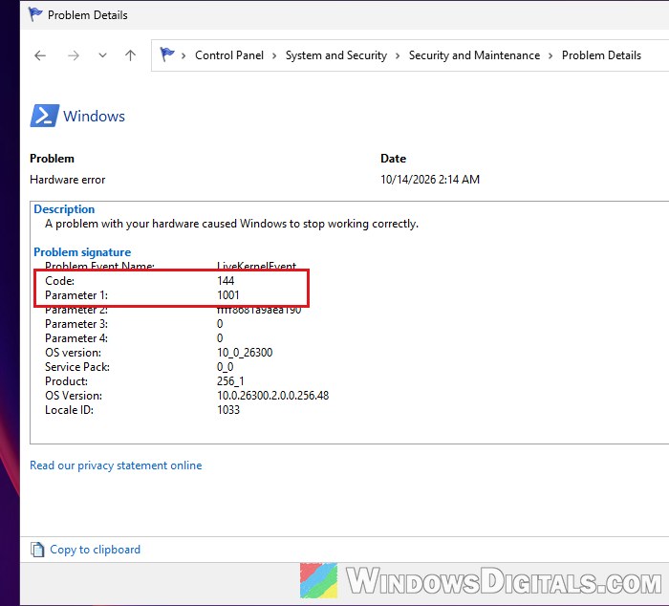This screenshot has width=669, height=606.
Task: Open Read our privacy statement online link
Action: 116,465
